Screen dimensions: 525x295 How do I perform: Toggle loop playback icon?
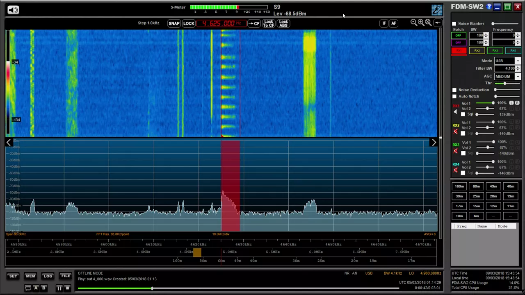click(x=28, y=288)
